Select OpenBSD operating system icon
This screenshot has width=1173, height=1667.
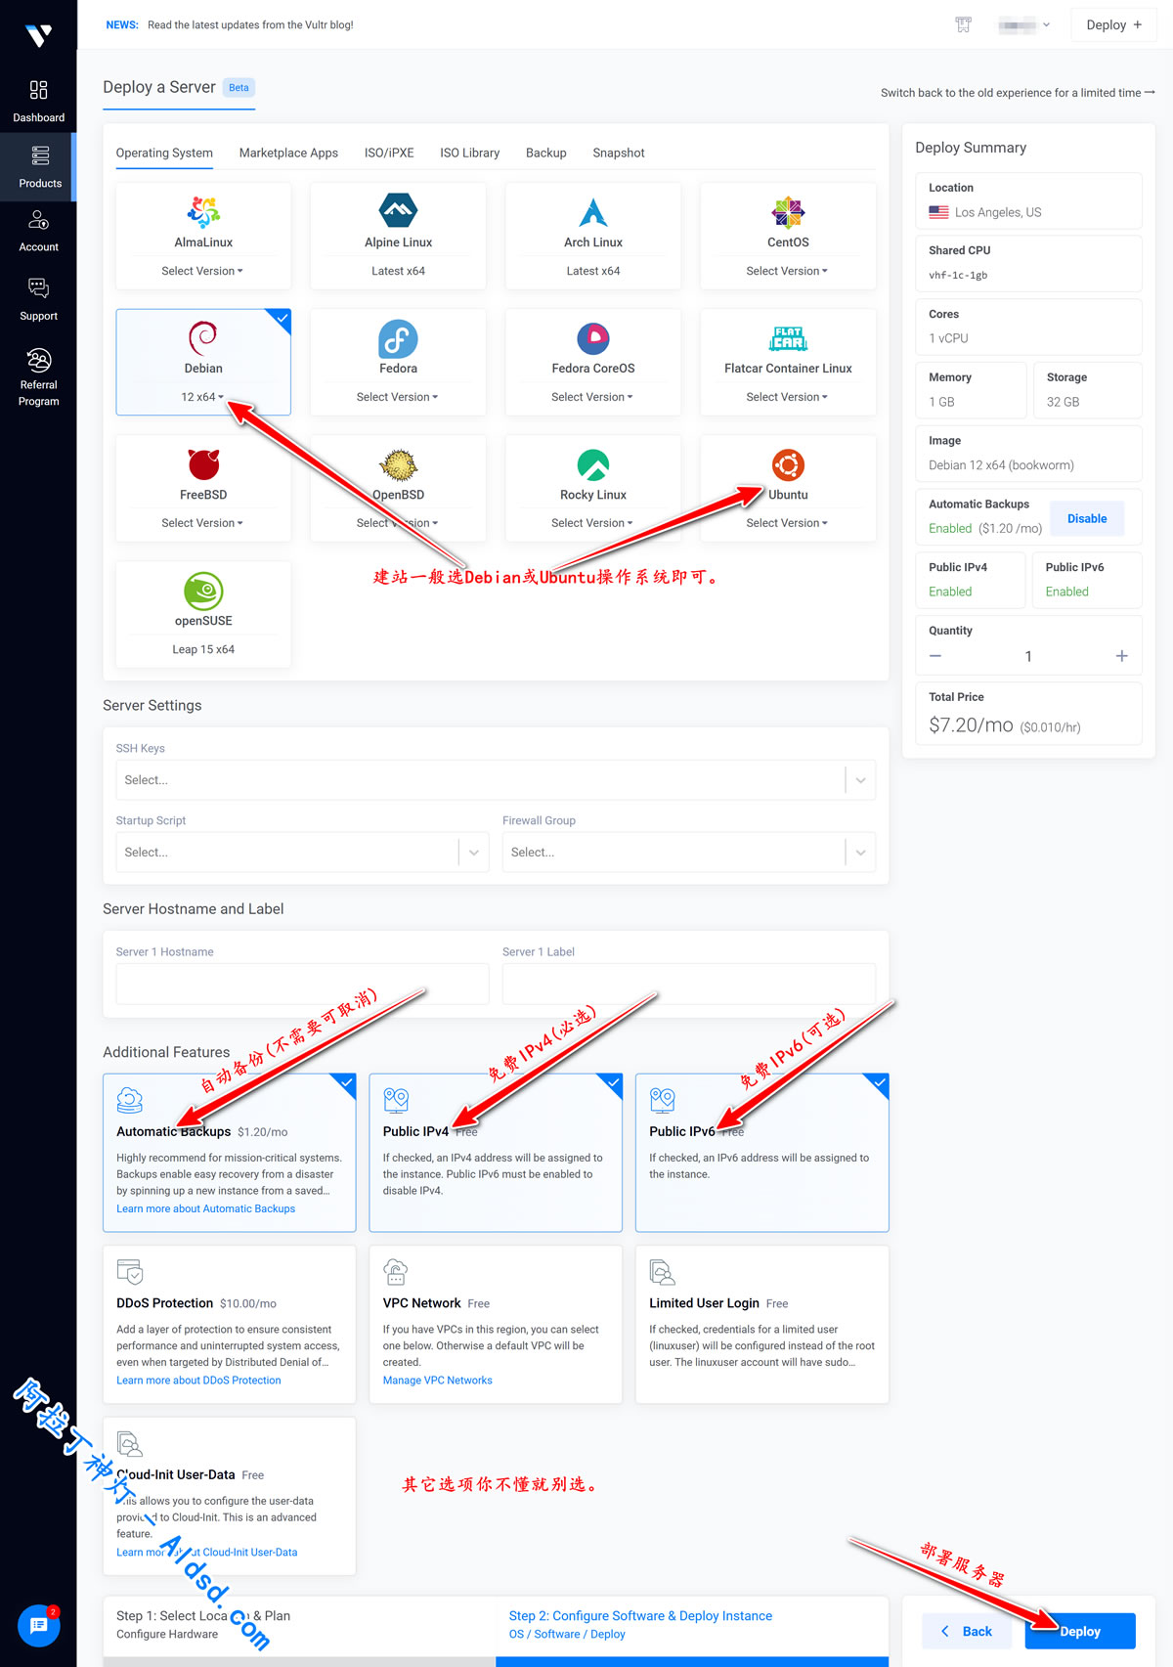point(398,464)
